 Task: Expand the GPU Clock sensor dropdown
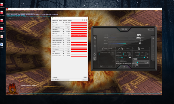click(63, 23)
